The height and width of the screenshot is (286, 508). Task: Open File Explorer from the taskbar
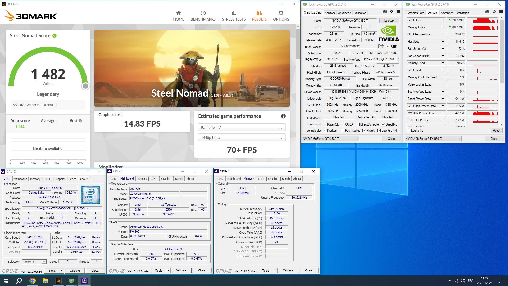45,281
